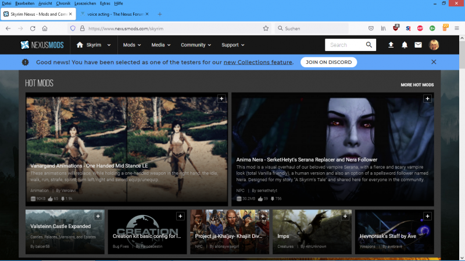The height and width of the screenshot is (261, 465).
Task: Open the Lesezeichen menu
Action: click(85, 3)
